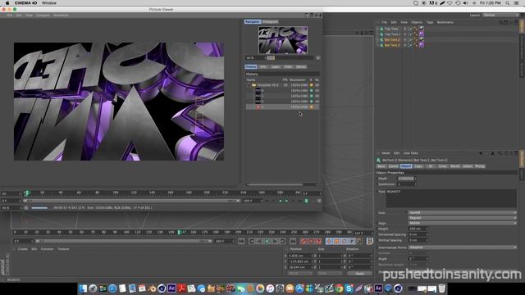Select the Stereo tab in Picture Viewer
Image resolution: width=525 pixels, height=295 pixels.
point(301,67)
